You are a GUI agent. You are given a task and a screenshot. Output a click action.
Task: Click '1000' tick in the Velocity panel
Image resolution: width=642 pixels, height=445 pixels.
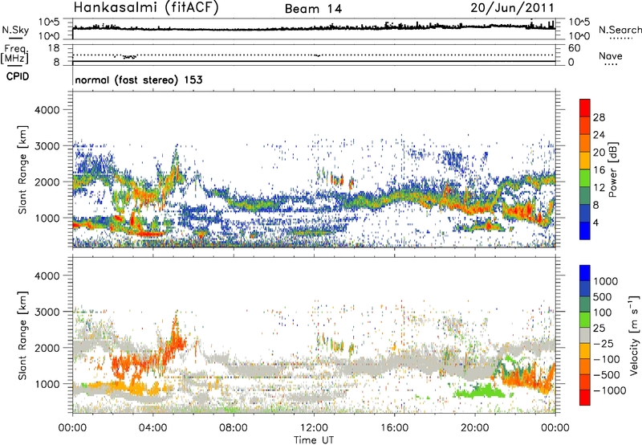tap(47, 384)
